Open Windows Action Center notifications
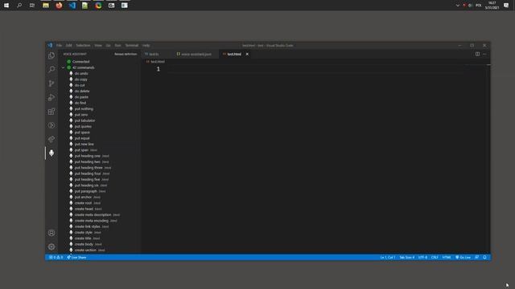Viewport: 515px width, 289px height. [x=506, y=6]
